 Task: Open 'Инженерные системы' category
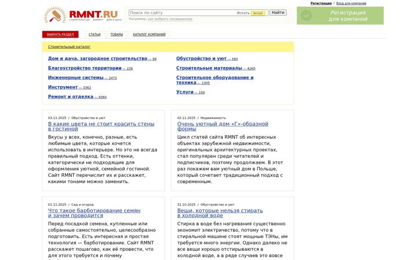pyautogui.click(x=82, y=78)
